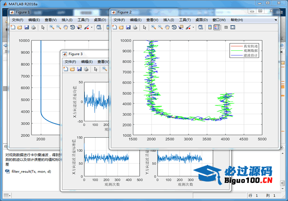This screenshot has height=201, width=288.
Task: Select Edit Plot arrow in Figure 3
Action: 96,69
